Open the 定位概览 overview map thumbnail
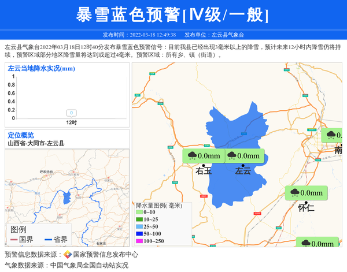Image resolution: width=347 pixels, height=272 pixels. 67,196
